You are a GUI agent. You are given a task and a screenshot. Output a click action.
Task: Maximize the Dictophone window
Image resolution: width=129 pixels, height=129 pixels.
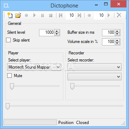click(106, 4)
